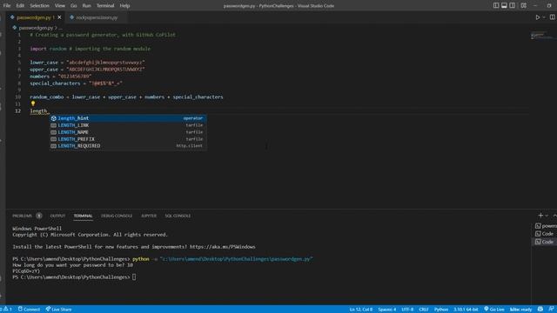Switch to the Output panel tab
Viewport: 557px width, 313px height.
pos(57,216)
